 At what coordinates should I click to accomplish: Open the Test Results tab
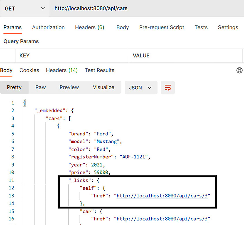point(99,70)
